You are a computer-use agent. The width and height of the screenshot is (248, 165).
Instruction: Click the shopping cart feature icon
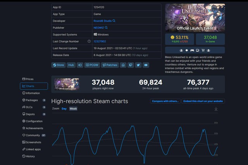coord(203,50)
